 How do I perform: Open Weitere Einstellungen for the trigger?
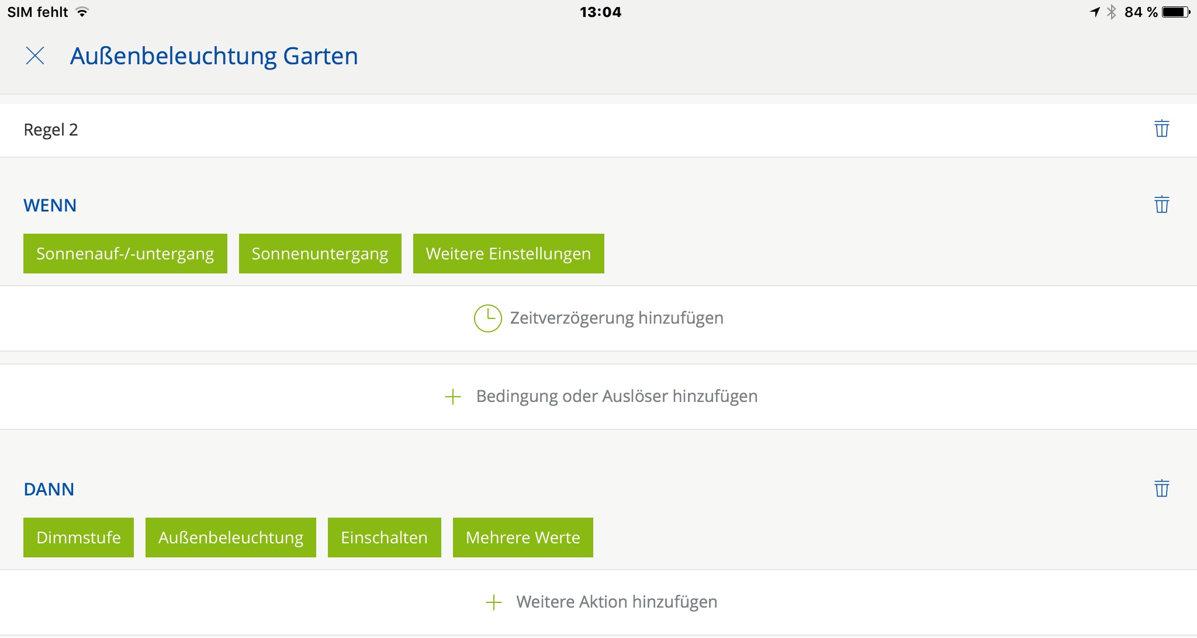(x=508, y=254)
